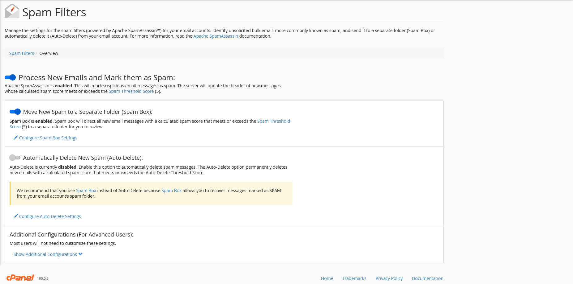Expand Show Additional Configurations chevron

(x=80, y=254)
